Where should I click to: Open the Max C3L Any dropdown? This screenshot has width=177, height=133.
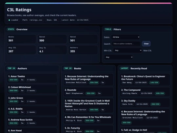pos(118,57)
